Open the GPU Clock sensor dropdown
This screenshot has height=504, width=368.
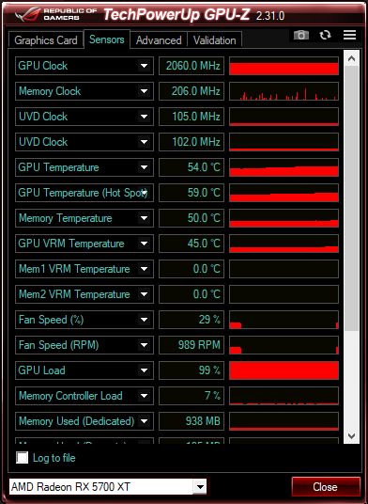point(144,66)
